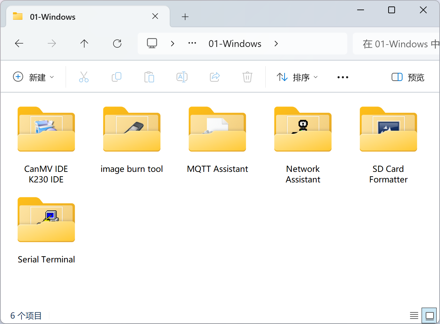Image resolution: width=440 pixels, height=324 pixels.
Task: Open the 新建 (New) dropdown
Action: coord(33,77)
